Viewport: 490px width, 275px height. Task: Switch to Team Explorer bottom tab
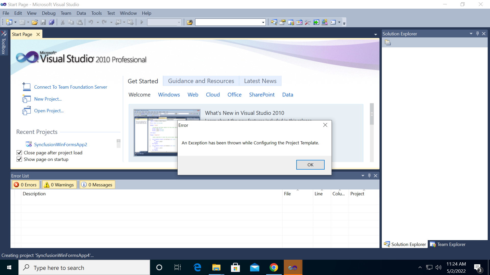click(448, 244)
